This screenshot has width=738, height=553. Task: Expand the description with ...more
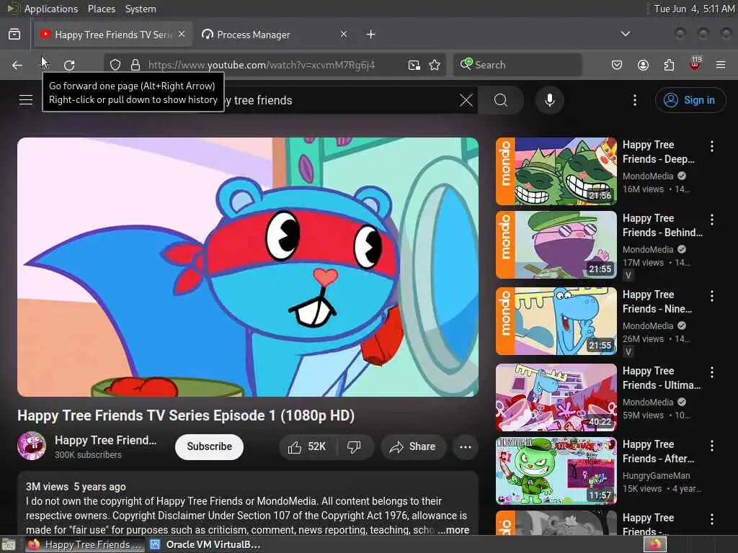453,530
